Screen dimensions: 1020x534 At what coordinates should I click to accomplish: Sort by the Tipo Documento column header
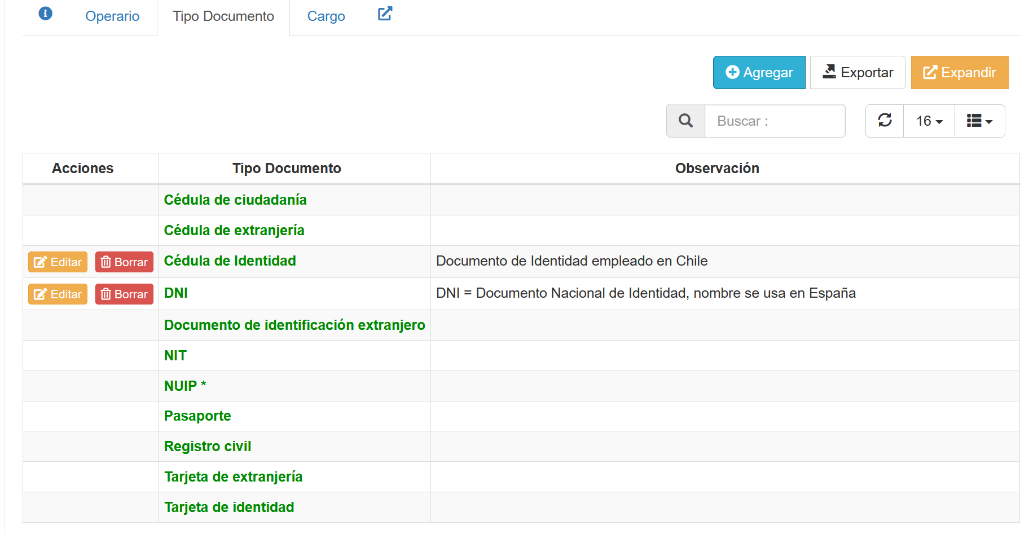[287, 169]
